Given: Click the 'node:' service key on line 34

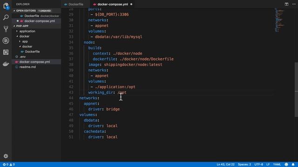Looking at the screenshot, I should click(x=89, y=42).
